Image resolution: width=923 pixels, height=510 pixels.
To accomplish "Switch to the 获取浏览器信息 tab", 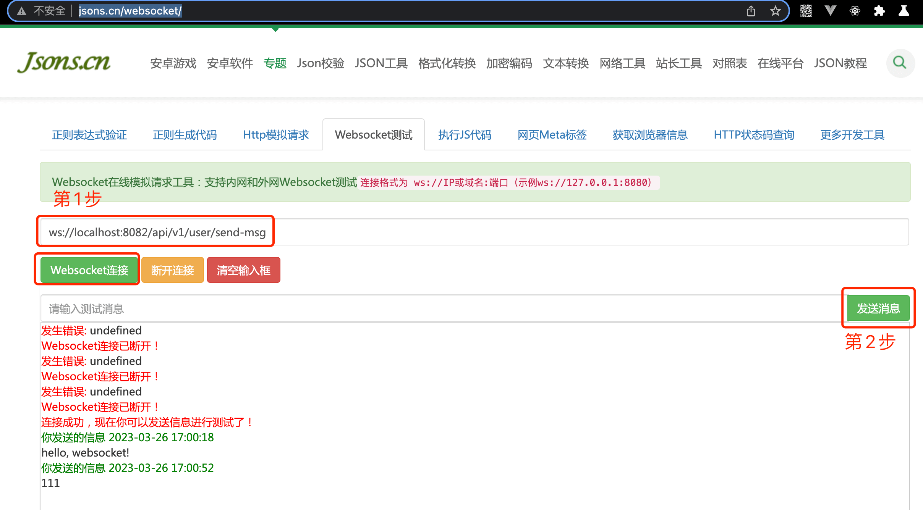I will pos(650,135).
